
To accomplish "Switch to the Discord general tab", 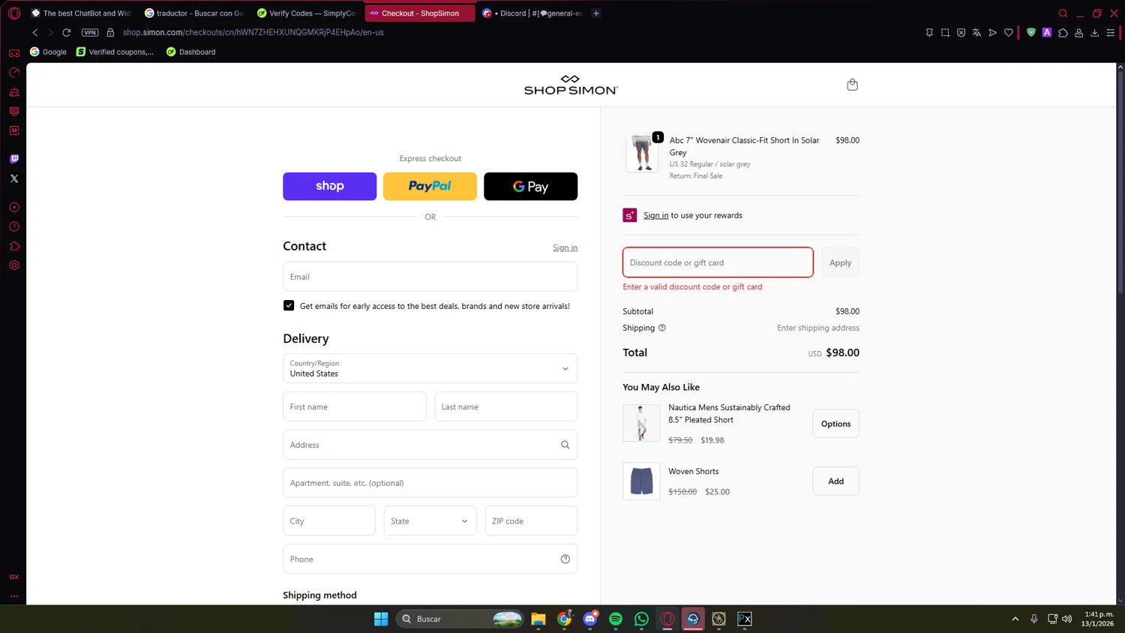I will [x=532, y=13].
